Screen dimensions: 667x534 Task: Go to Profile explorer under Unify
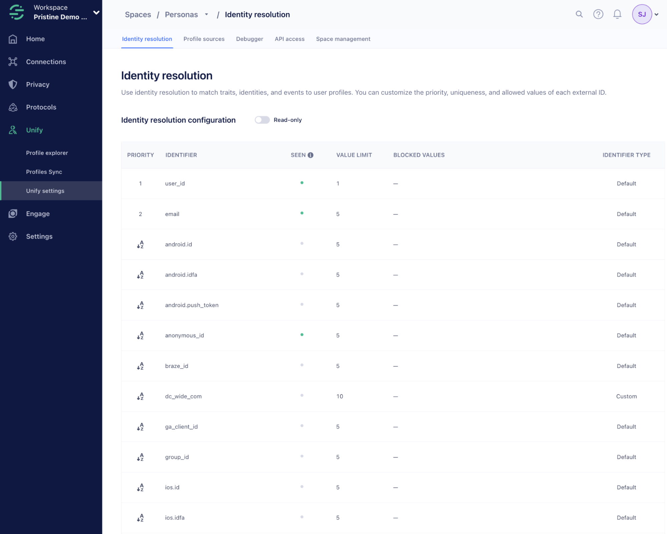click(x=47, y=153)
